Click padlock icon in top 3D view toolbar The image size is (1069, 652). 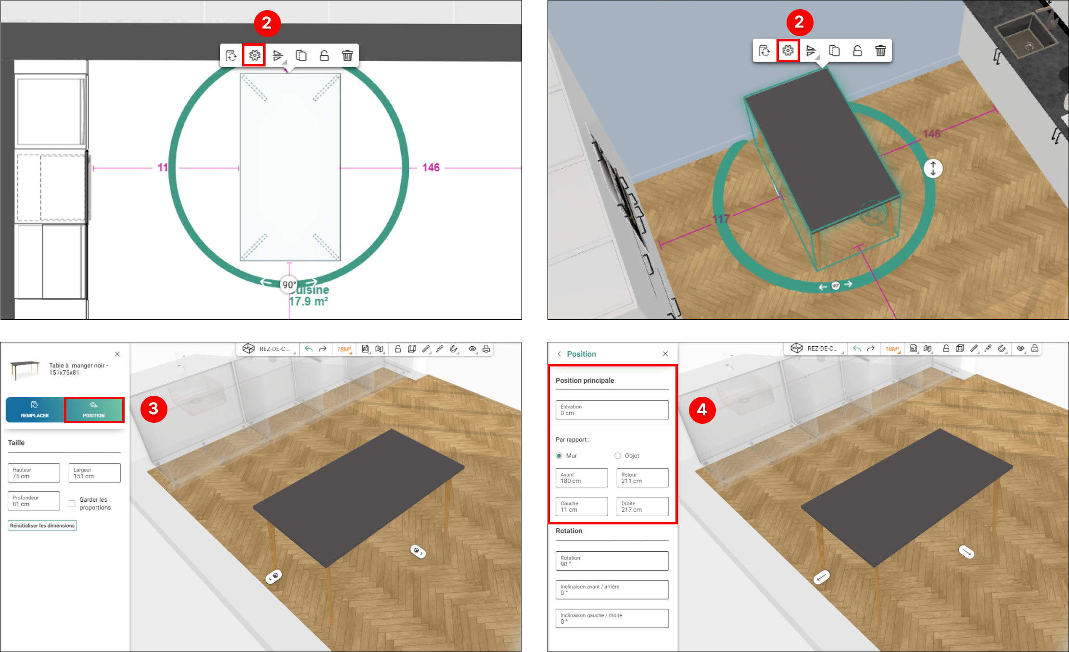[857, 51]
